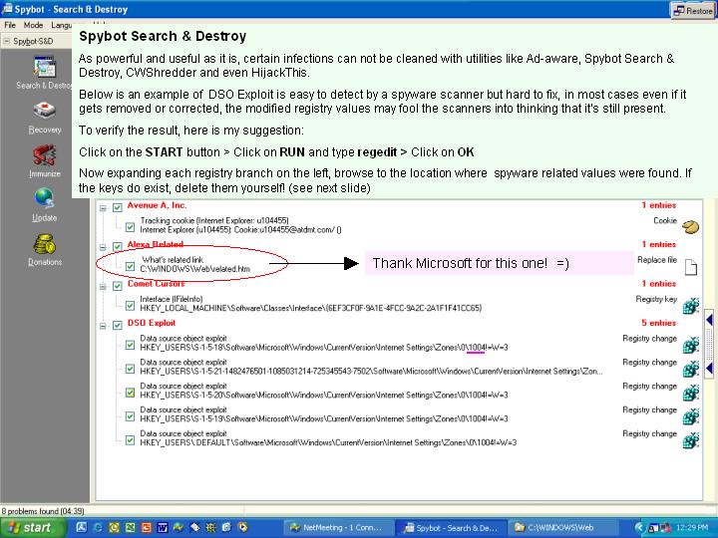
Task: Click the Restore window button
Action: pyautogui.click(x=693, y=10)
